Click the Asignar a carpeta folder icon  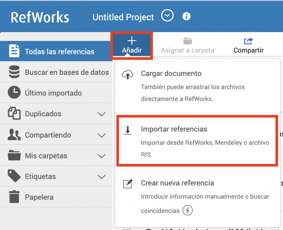188,41
